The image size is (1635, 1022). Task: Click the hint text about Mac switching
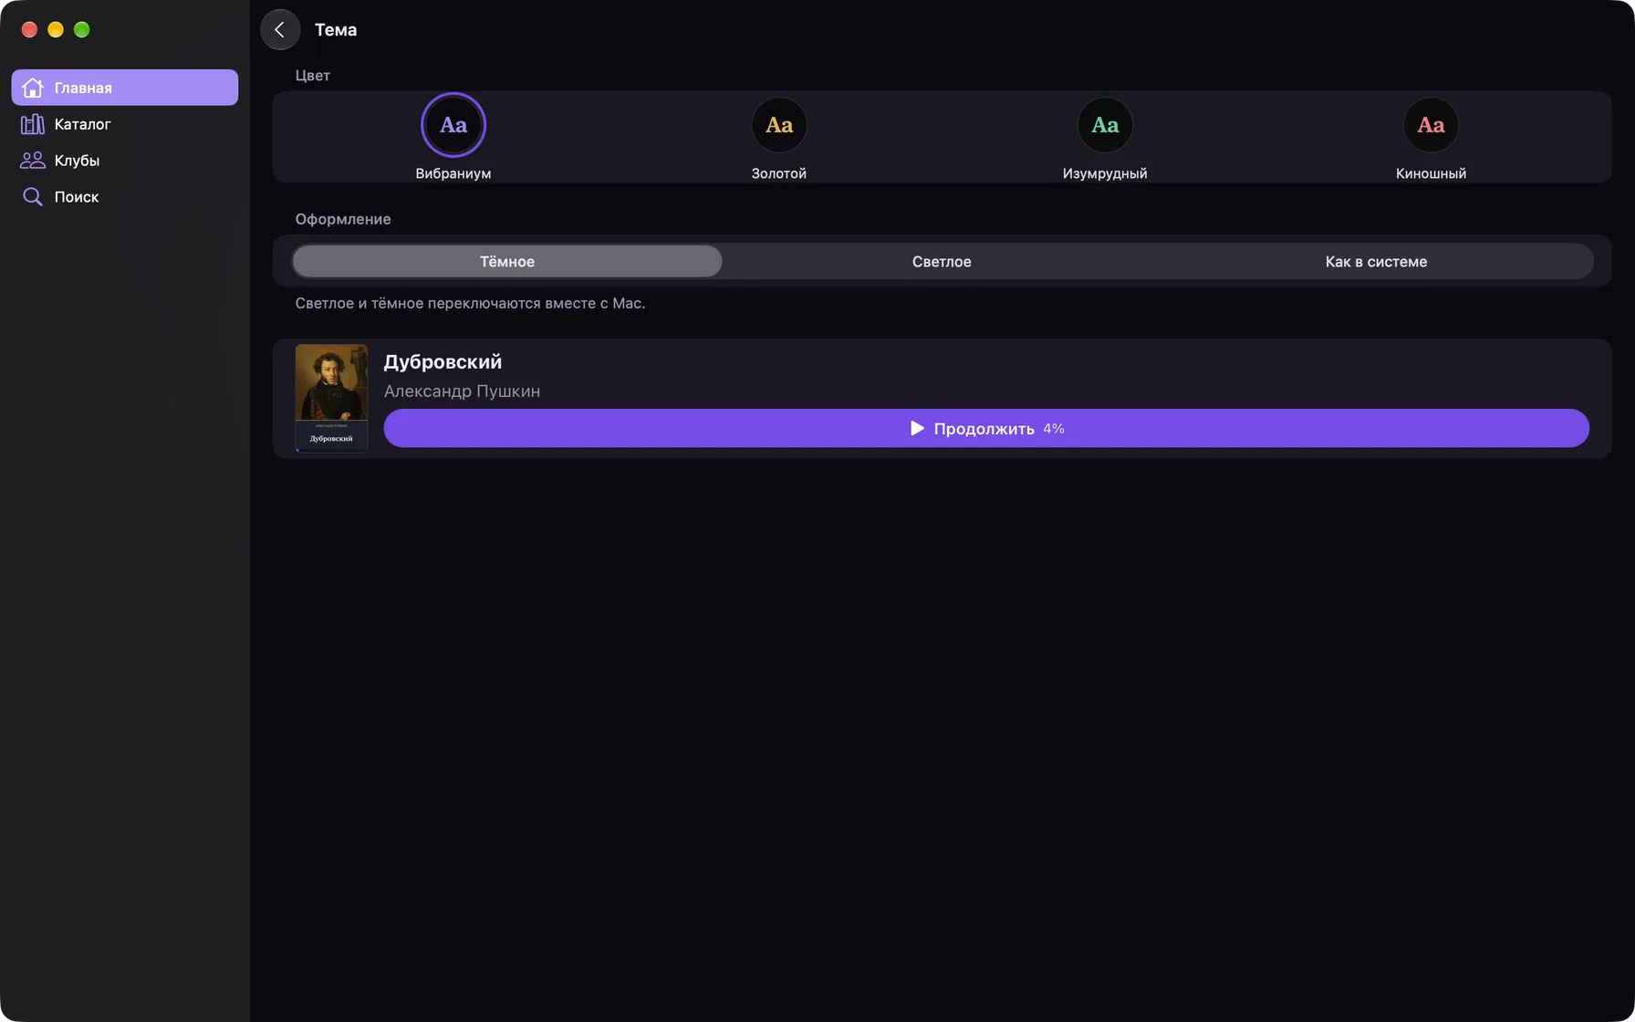point(470,303)
